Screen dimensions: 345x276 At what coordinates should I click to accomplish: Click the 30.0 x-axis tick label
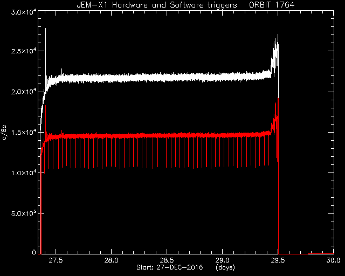click(333, 260)
